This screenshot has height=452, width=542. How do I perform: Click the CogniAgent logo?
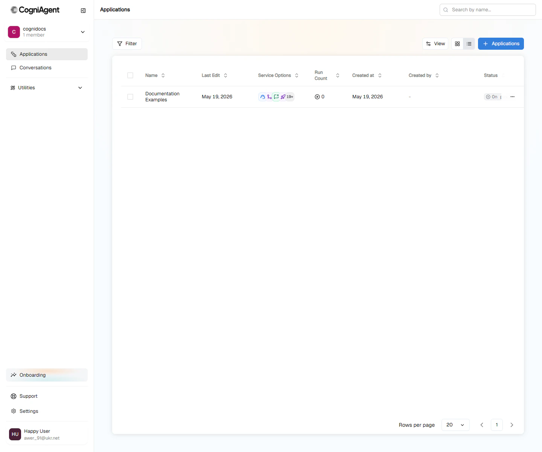35,10
